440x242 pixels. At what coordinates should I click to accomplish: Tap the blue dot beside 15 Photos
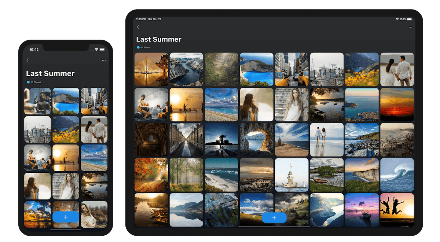point(28,82)
